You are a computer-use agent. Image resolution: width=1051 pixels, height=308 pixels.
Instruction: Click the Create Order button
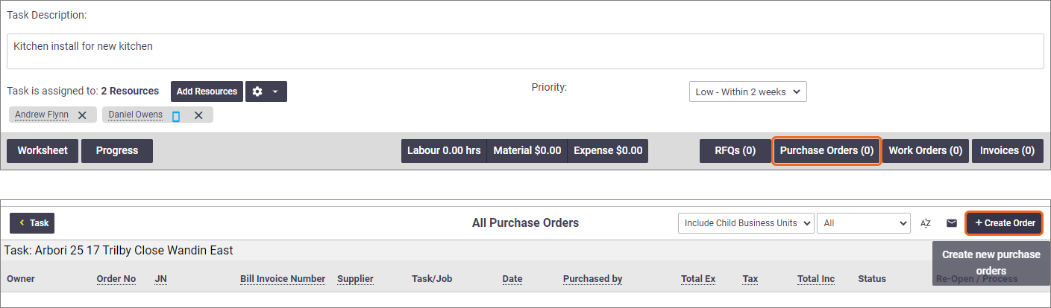(1005, 223)
